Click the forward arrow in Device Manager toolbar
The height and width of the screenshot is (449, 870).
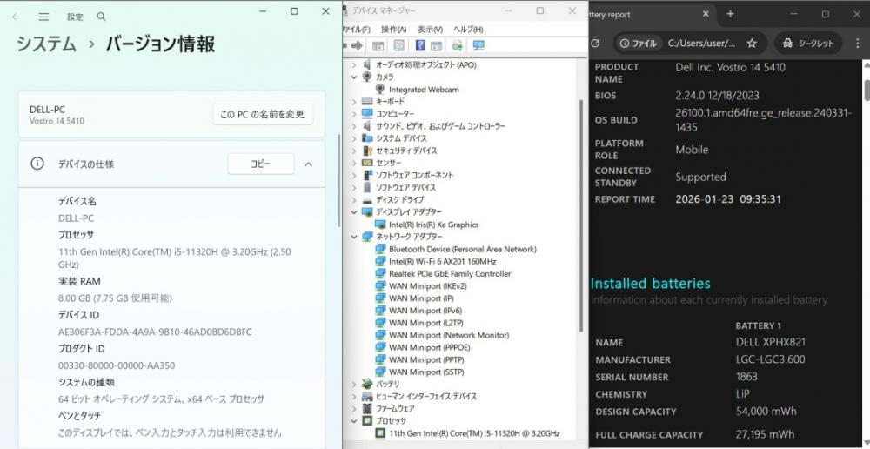click(358, 45)
